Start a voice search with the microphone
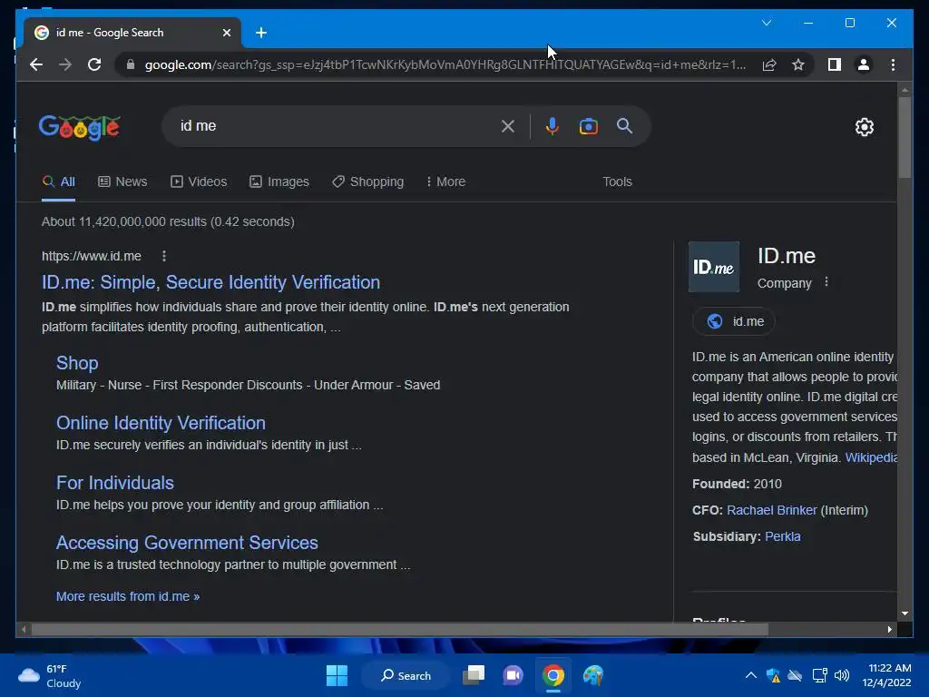 point(552,125)
